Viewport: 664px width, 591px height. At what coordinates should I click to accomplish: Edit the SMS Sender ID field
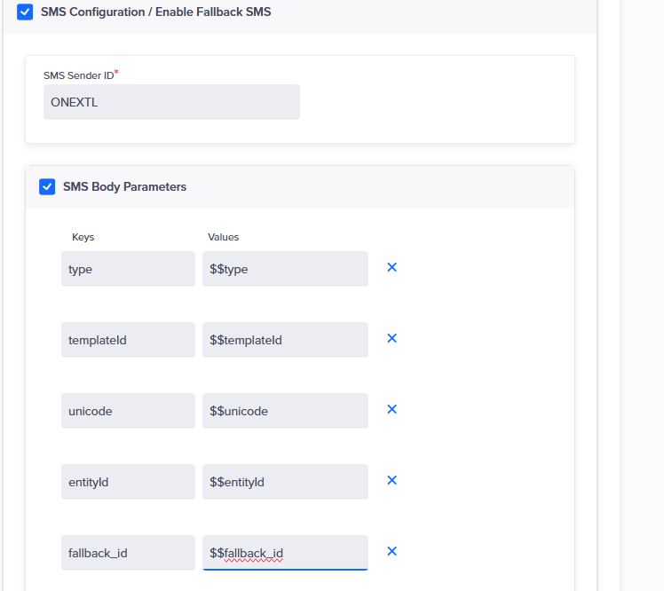(171, 102)
